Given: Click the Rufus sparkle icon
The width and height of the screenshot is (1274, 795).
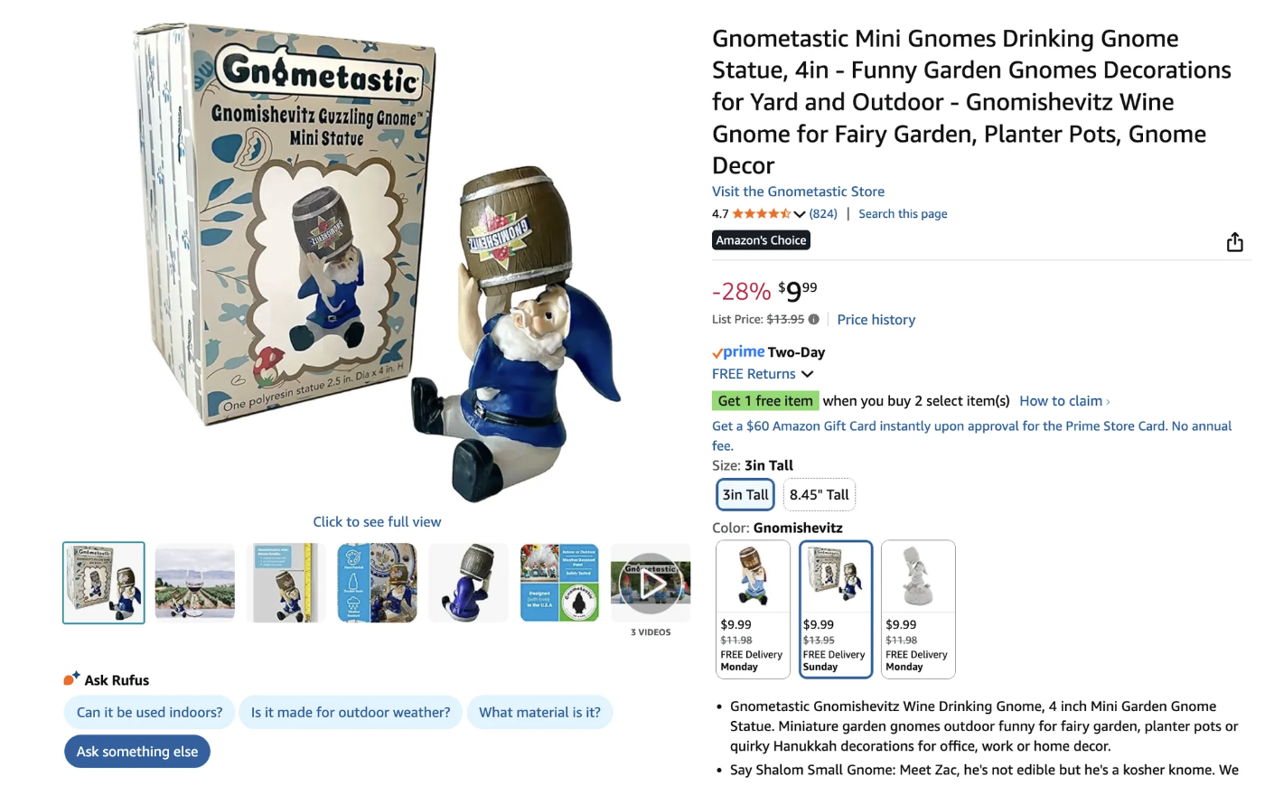Looking at the screenshot, I should 71,678.
